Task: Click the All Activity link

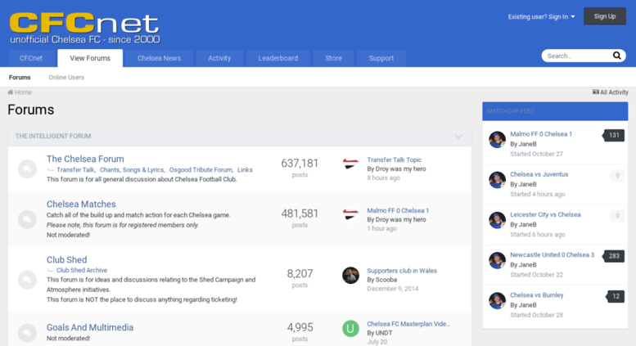Action: click(611, 92)
